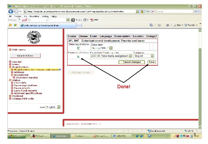Open the Directory service link
This screenshot has height=144, width=208.
click(x=27, y=77)
